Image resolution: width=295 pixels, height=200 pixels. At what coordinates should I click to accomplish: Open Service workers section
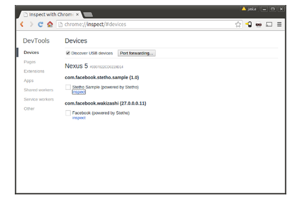click(x=39, y=99)
